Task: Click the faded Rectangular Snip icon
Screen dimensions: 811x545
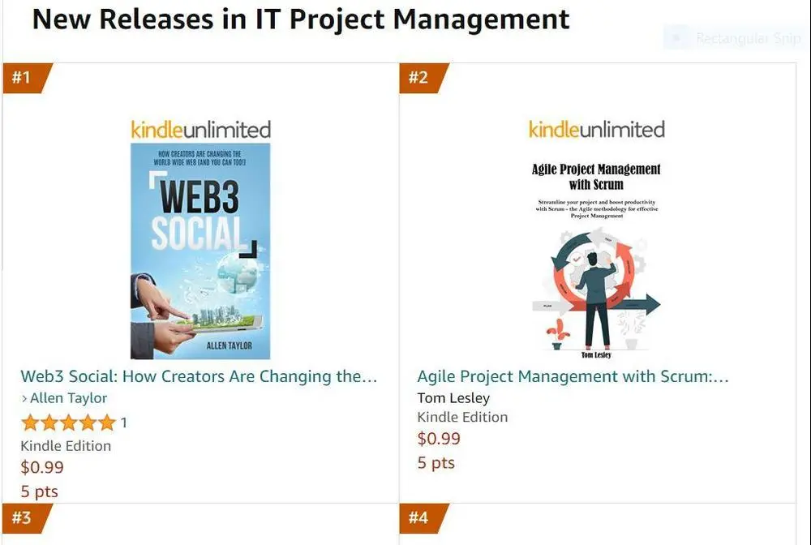Action: [676, 37]
